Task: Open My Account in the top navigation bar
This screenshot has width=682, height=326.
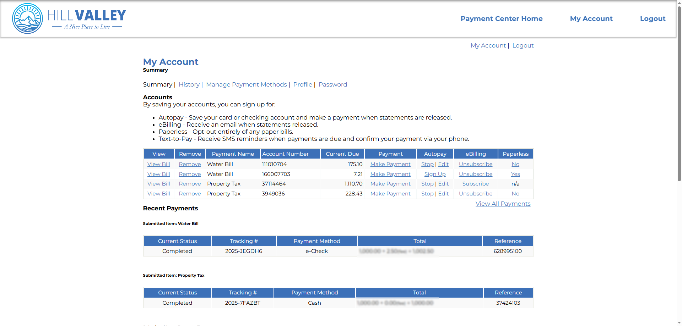Action: pyautogui.click(x=591, y=18)
